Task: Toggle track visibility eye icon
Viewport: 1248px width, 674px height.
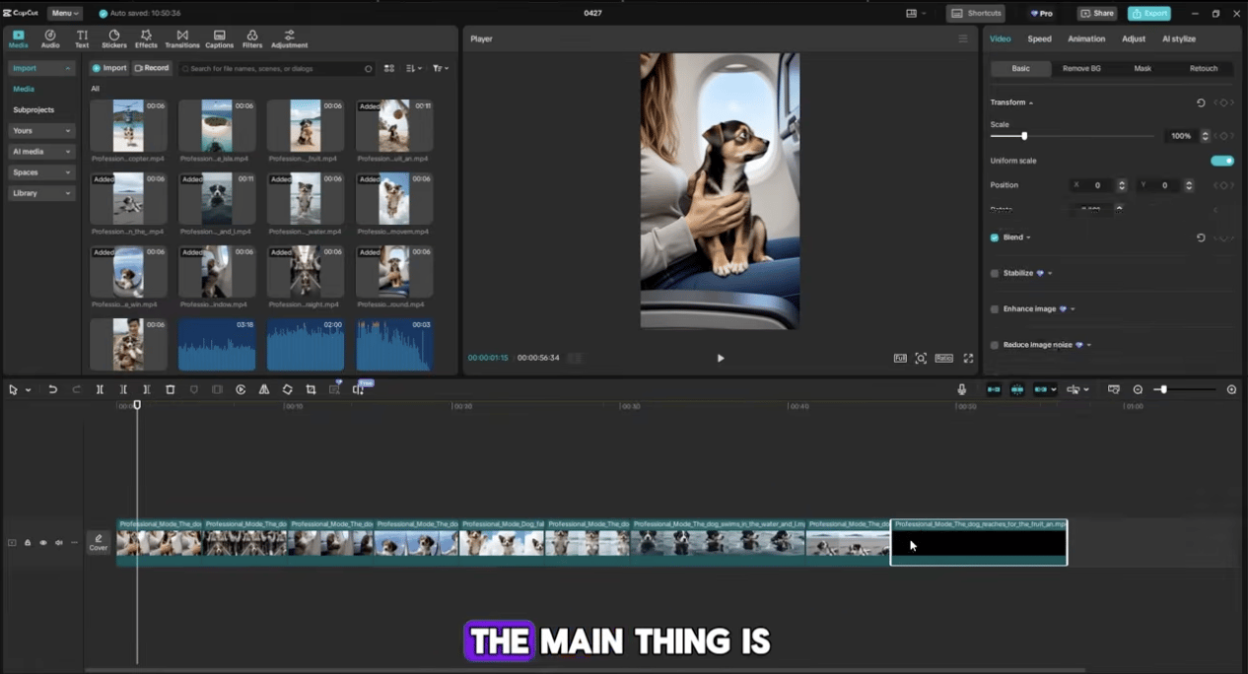Action: 43,543
